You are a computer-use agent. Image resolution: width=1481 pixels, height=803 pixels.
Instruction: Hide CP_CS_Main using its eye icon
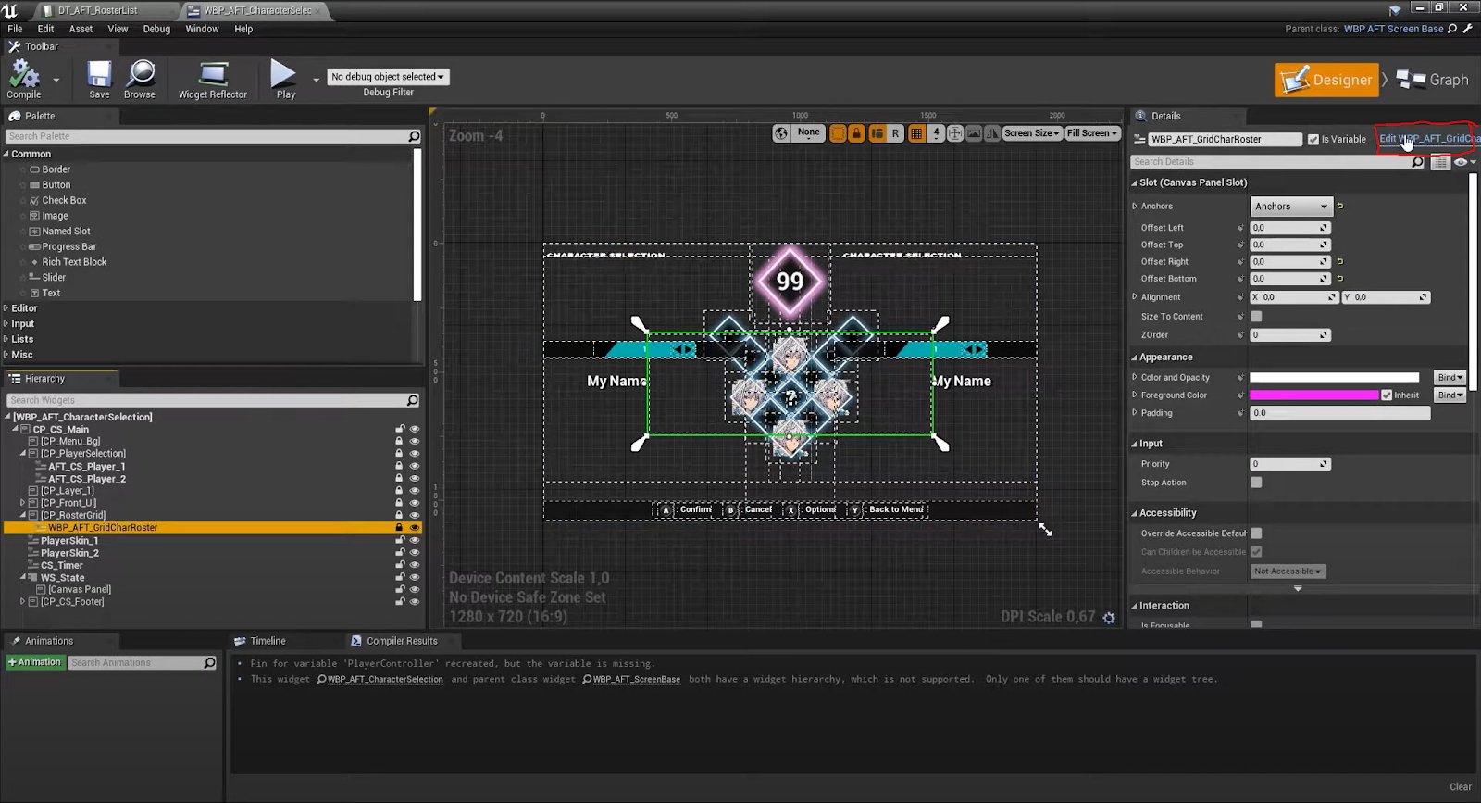pos(415,429)
